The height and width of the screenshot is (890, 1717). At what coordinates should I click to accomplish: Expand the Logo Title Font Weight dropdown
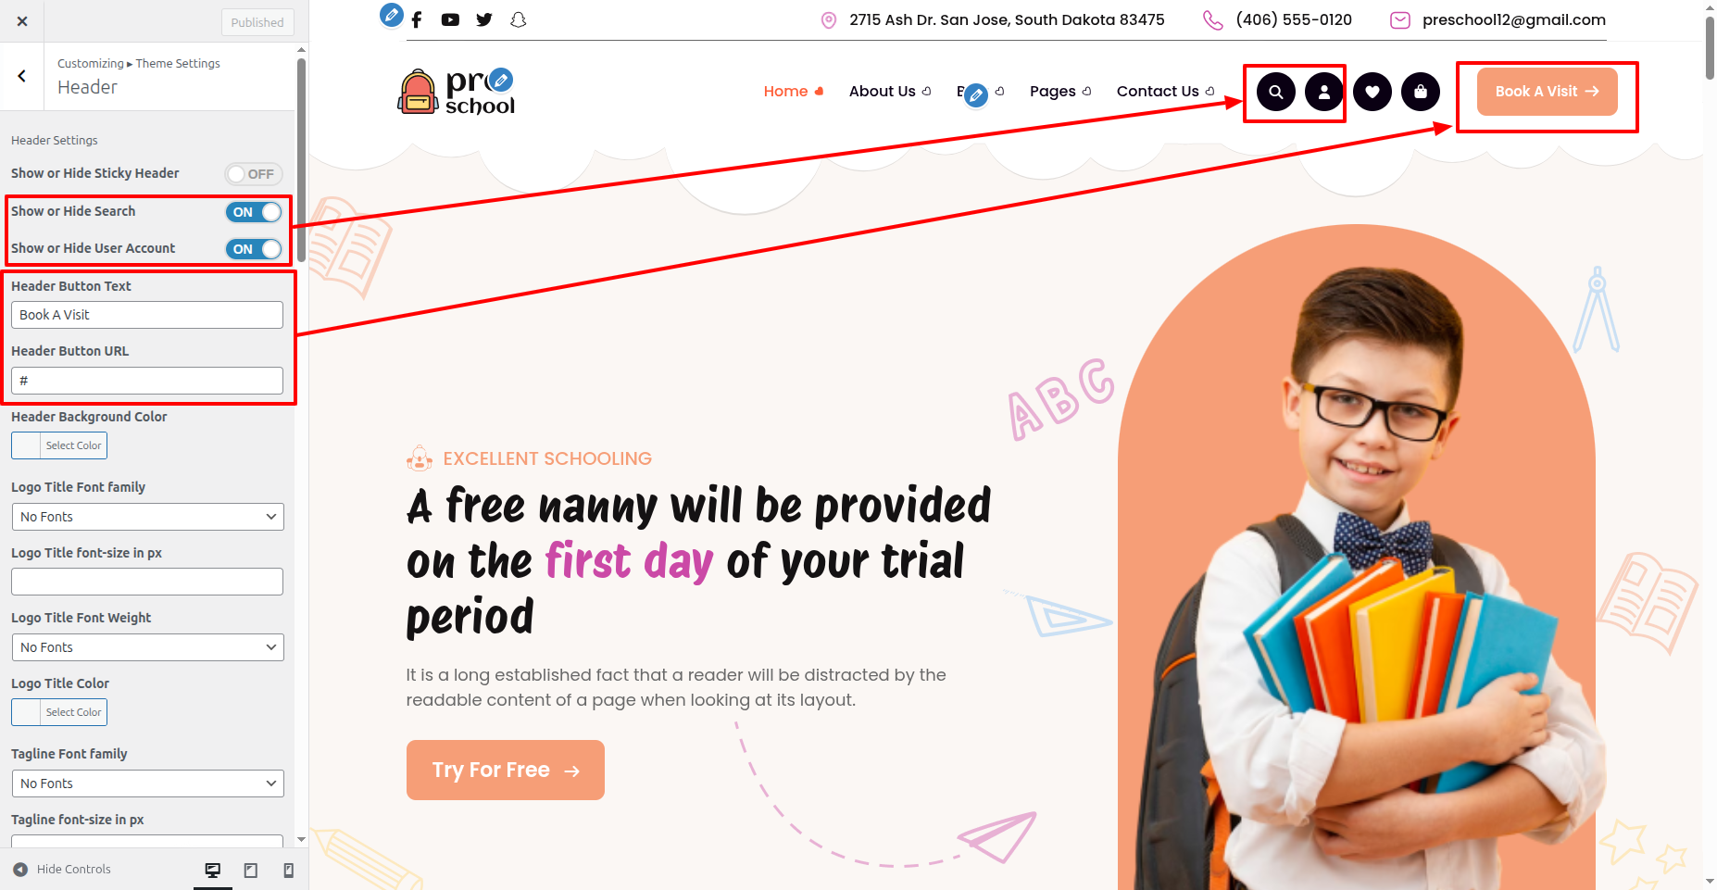click(x=147, y=647)
